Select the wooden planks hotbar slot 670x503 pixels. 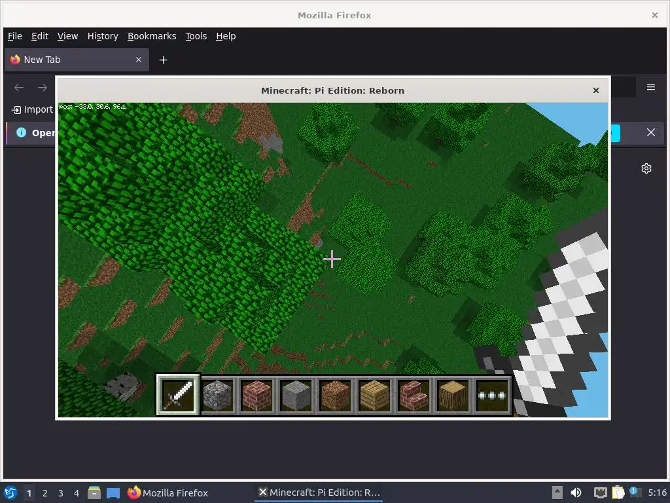[x=374, y=395]
